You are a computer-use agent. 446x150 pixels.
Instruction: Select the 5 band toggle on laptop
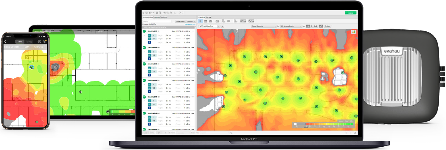312,26
